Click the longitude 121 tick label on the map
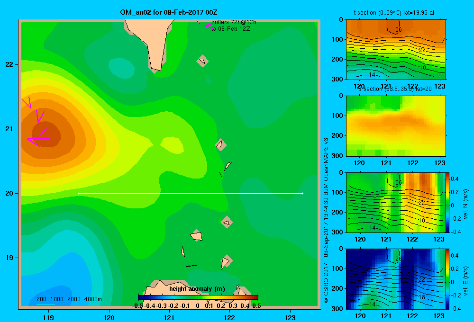 point(169,317)
